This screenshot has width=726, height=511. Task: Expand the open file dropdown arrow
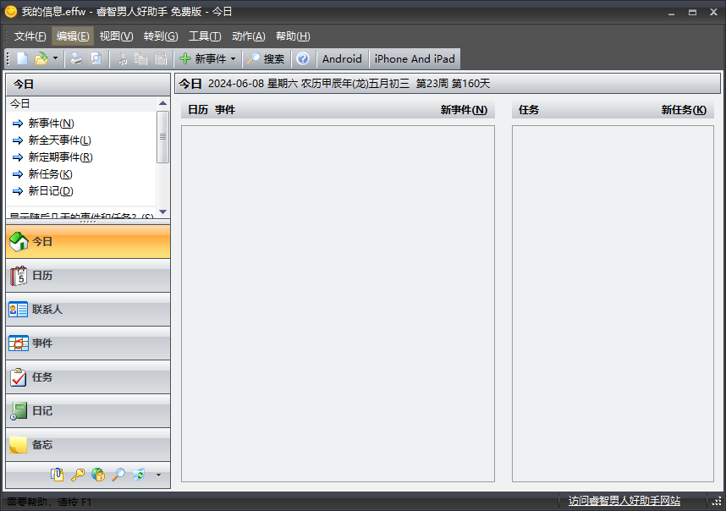click(56, 58)
